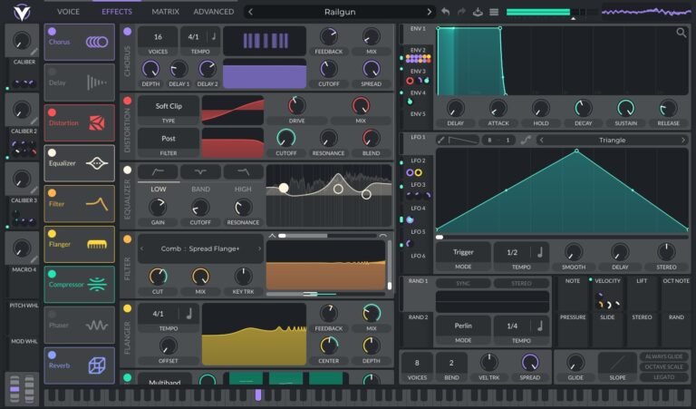The height and width of the screenshot is (409, 696).
Task: Click the chorus 16 voices value field
Action: click(158, 37)
